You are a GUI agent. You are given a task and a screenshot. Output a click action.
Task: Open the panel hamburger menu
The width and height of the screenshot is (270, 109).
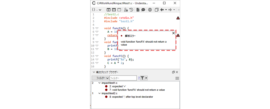pos(177,78)
